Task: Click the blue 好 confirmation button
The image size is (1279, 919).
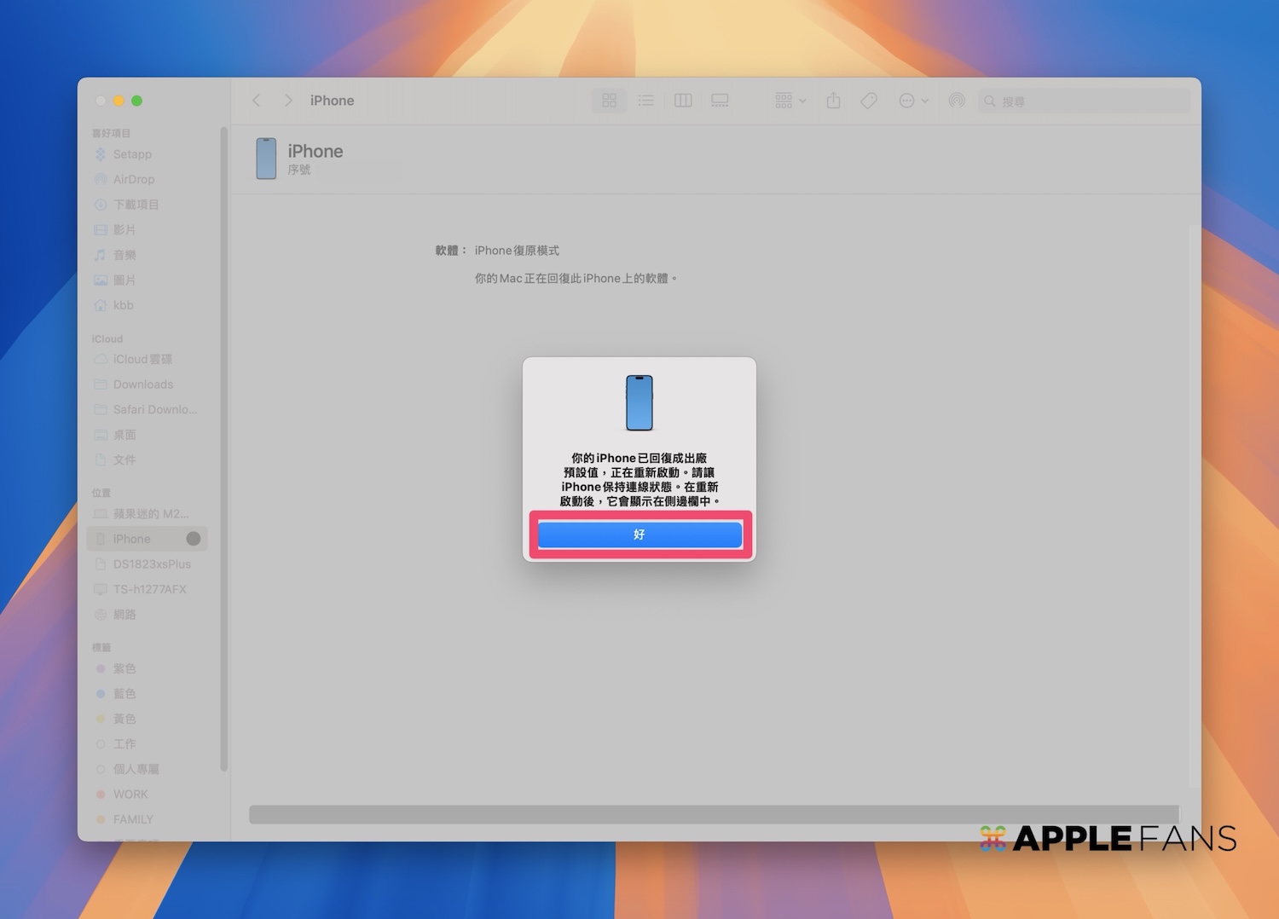Action: tap(639, 535)
